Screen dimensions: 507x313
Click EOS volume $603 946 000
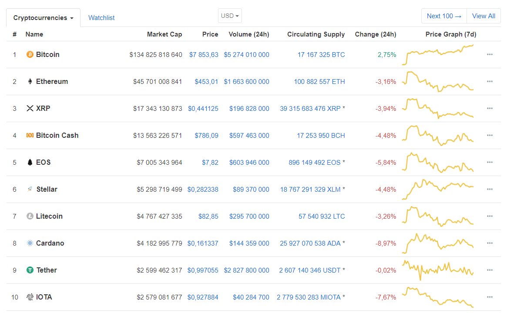click(x=249, y=163)
